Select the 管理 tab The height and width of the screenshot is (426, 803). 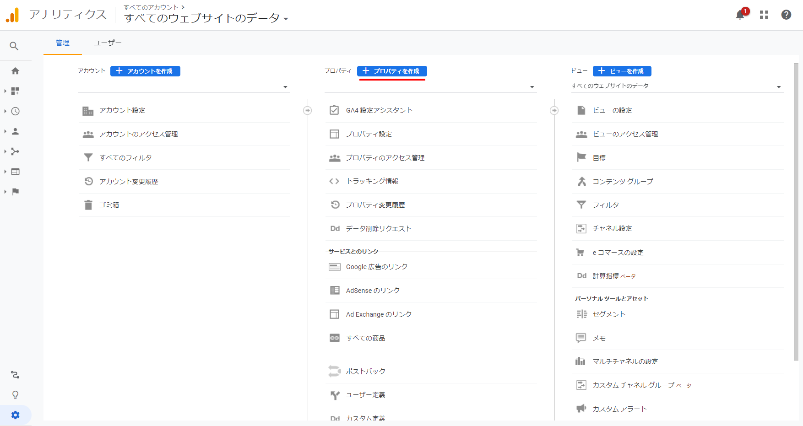pyautogui.click(x=63, y=43)
